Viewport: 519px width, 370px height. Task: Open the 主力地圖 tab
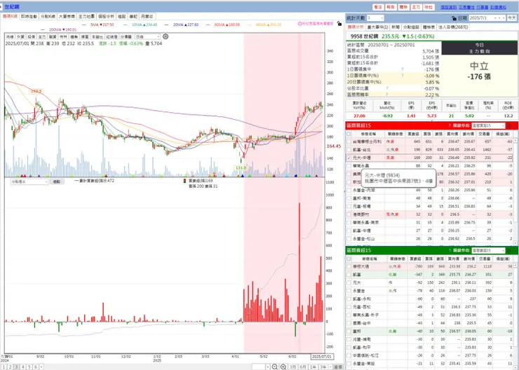click(x=86, y=16)
